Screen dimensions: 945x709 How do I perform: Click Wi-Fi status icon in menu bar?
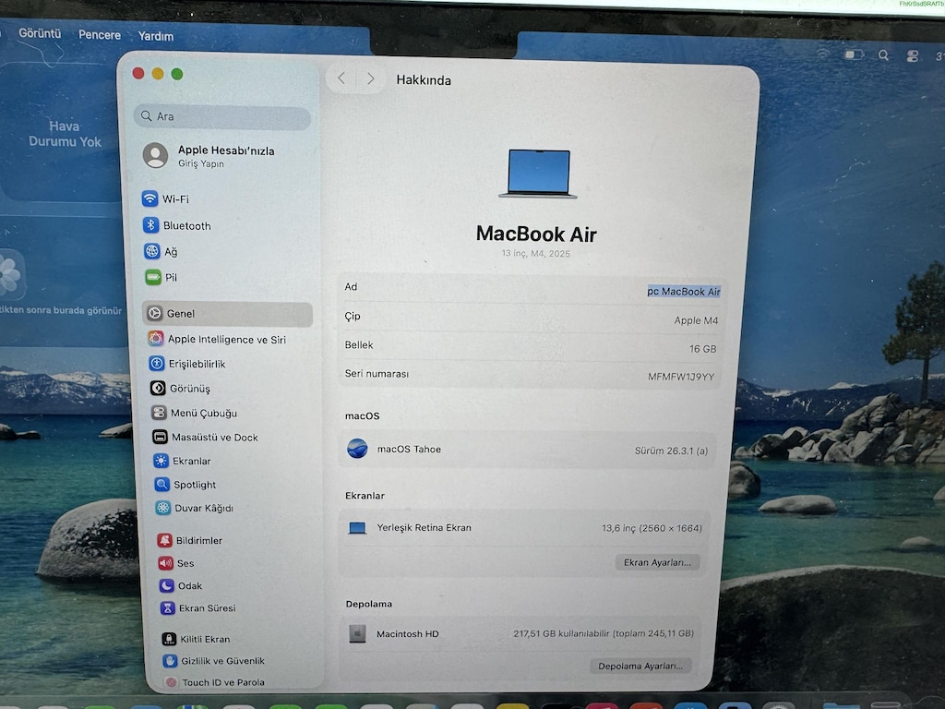pos(823,53)
